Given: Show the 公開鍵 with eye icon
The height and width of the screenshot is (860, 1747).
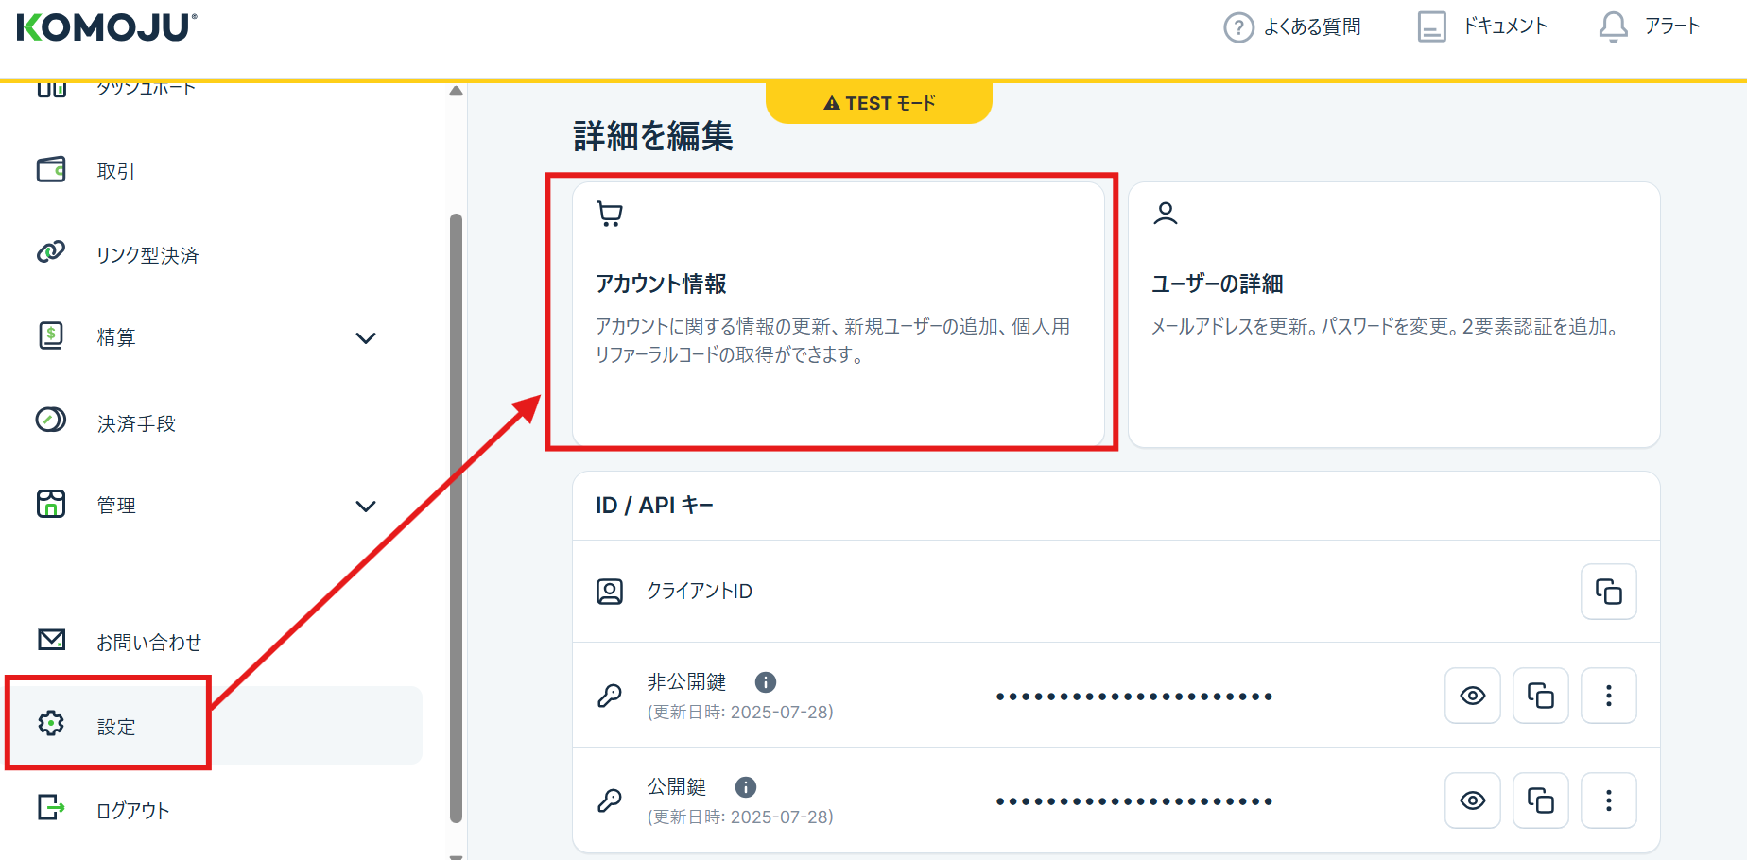Looking at the screenshot, I should pyautogui.click(x=1472, y=801).
